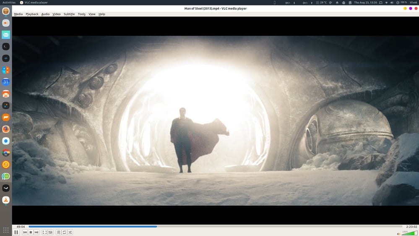This screenshot has width=419, height=236.
Task: Open the Video menu
Action: point(56,14)
